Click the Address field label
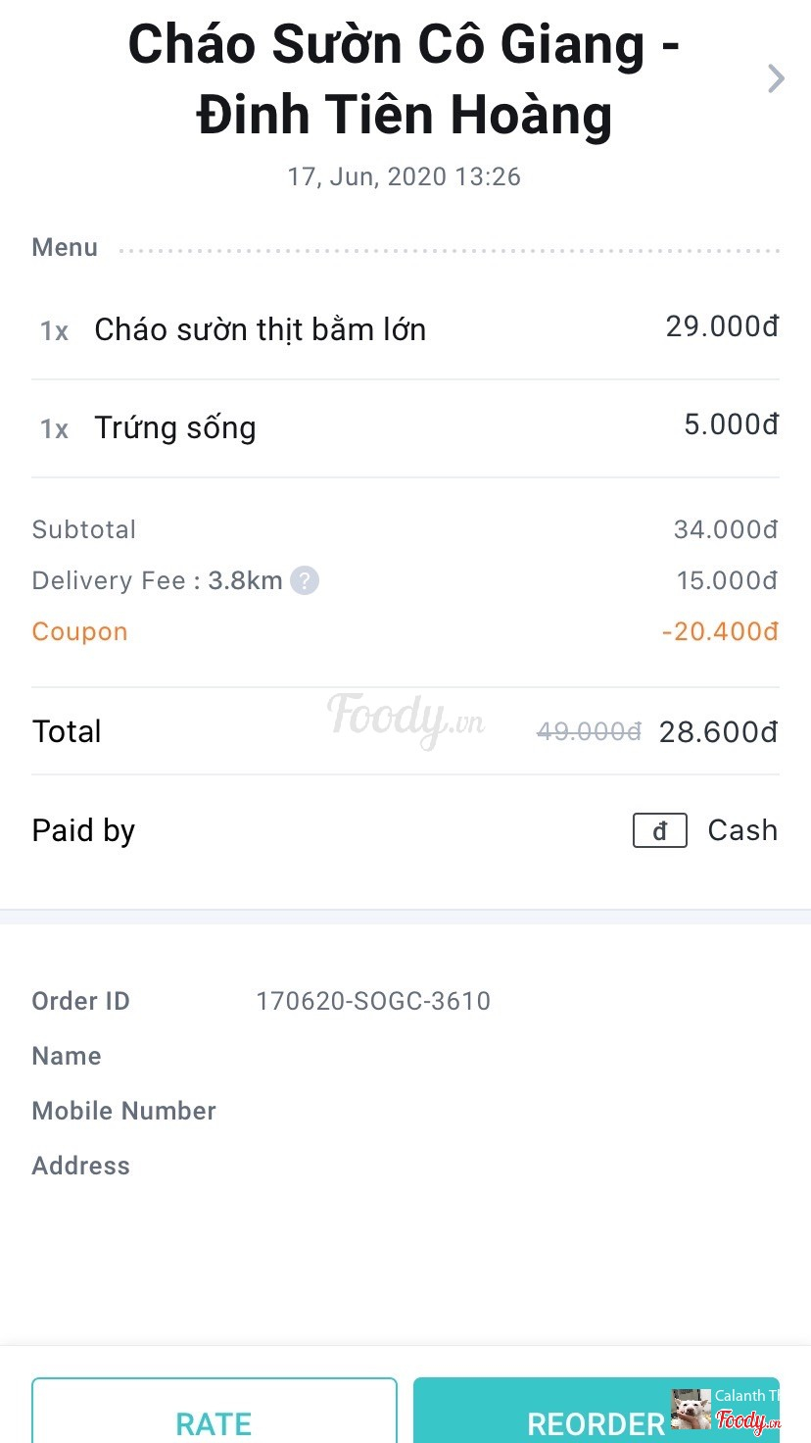This screenshot has width=811, height=1443. 81,1166
